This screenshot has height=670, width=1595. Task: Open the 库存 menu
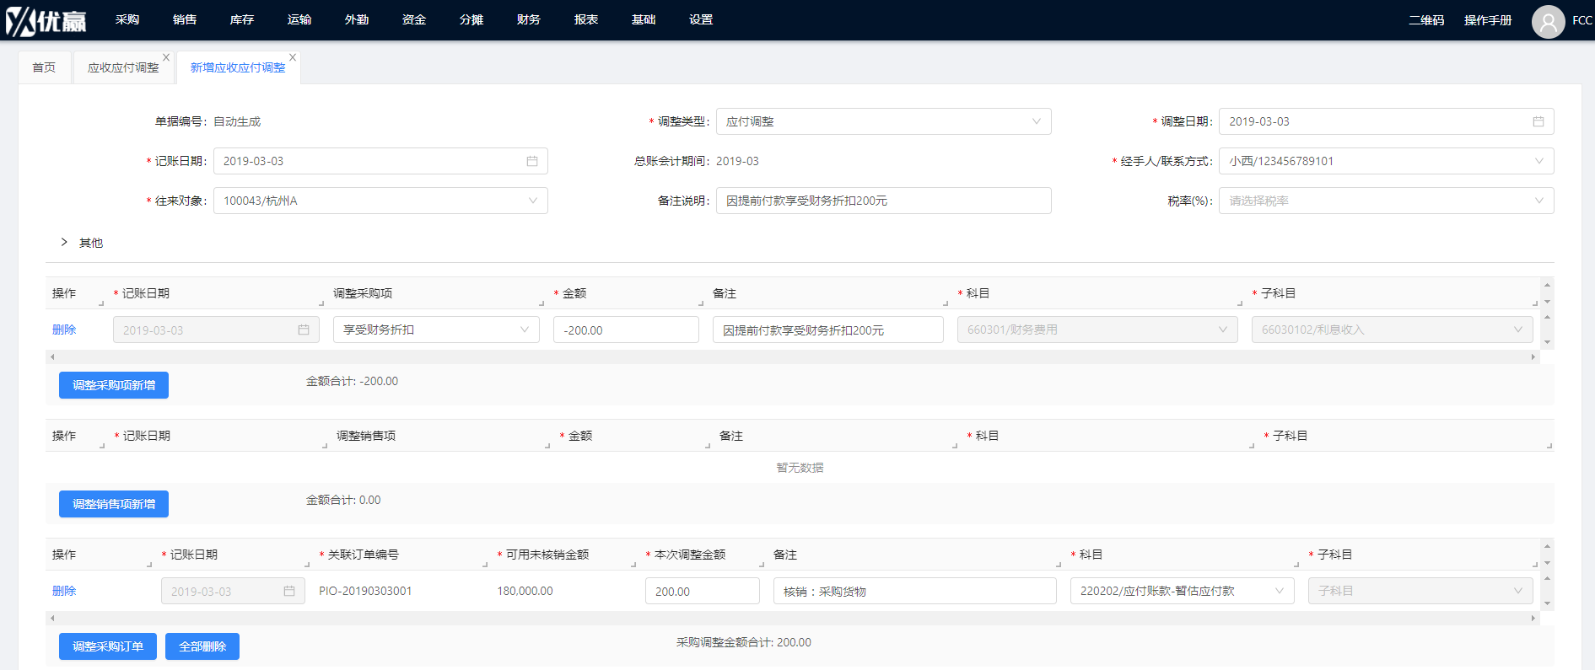click(x=242, y=19)
